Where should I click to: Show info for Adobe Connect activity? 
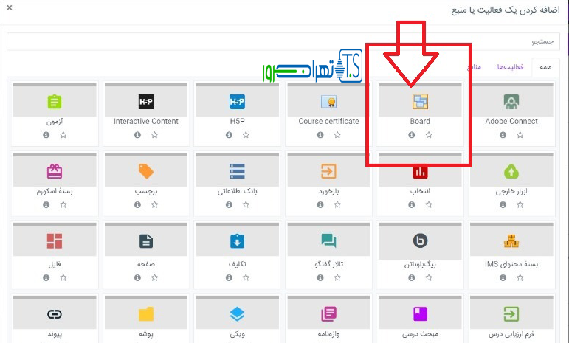[x=503, y=135]
